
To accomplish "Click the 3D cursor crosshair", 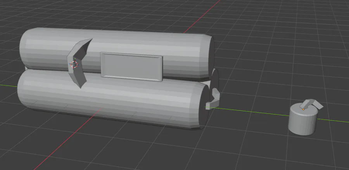I will pos(74,65).
